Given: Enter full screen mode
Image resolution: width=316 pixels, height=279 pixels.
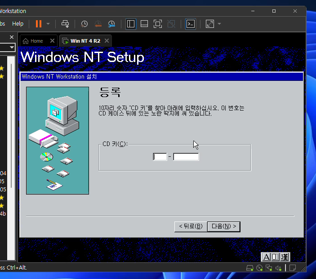Looking at the screenshot, I should tap(158, 24).
